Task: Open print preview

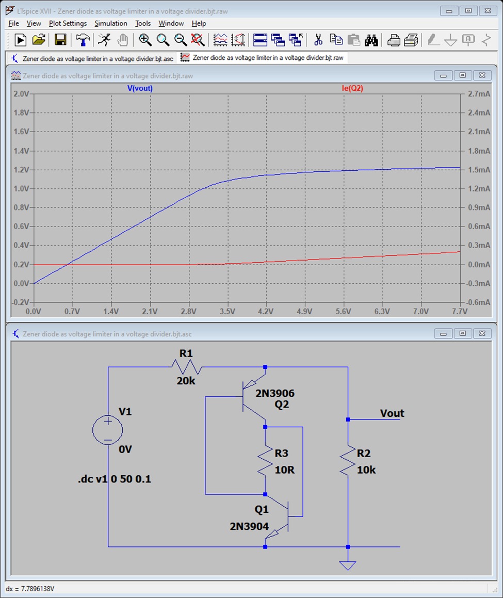Action: (x=409, y=40)
